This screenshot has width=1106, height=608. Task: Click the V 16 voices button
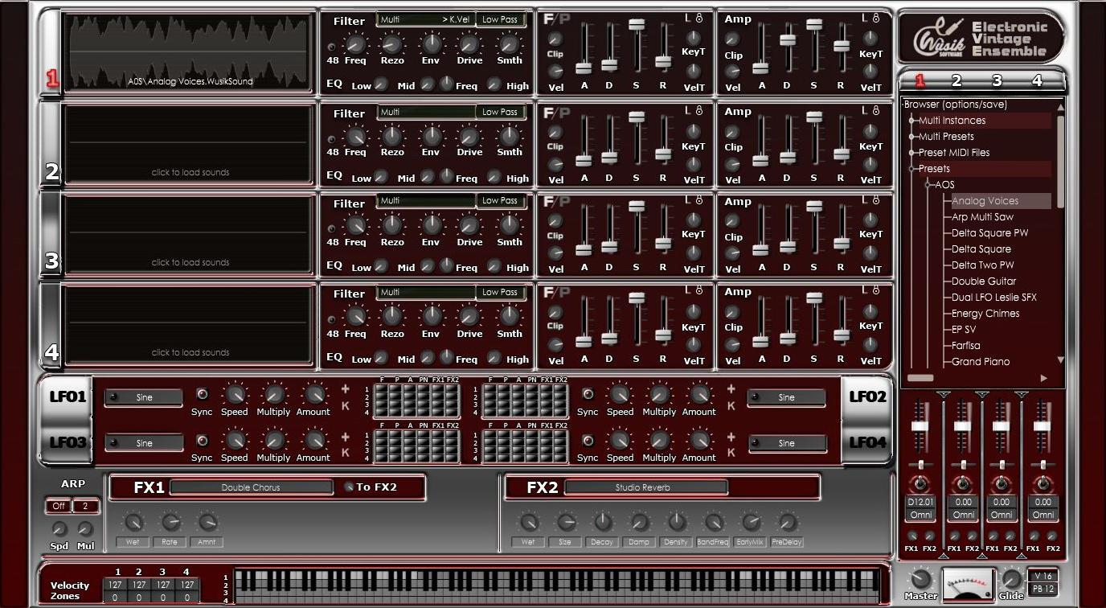click(1043, 576)
